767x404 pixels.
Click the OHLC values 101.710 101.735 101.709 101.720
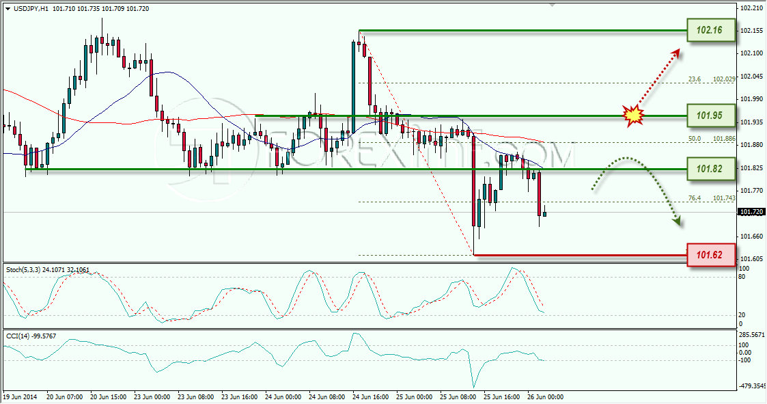coord(100,9)
